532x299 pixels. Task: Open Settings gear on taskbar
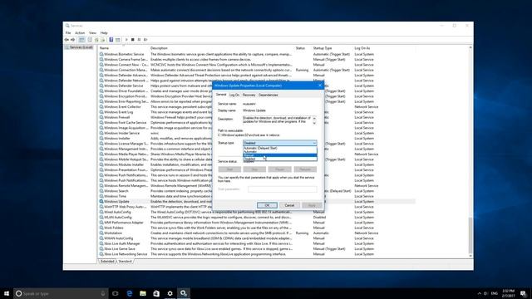pyautogui.click(x=170, y=293)
